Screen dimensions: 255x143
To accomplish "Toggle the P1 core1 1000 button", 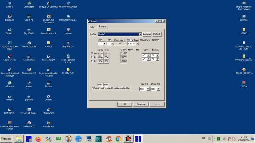I will coord(106,57).
